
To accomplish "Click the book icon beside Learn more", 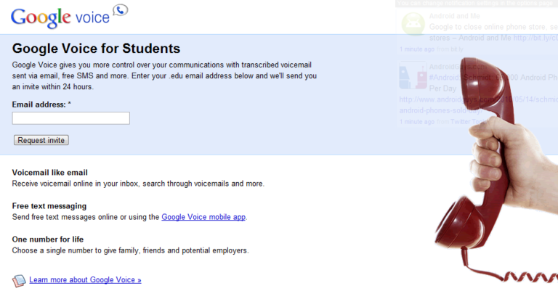I will (19, 279).
